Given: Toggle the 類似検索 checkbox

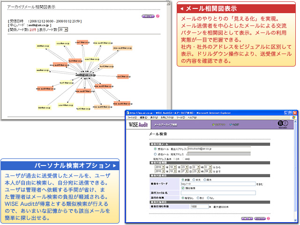Looking at the screenshot, I should click(x=183, y=188).
